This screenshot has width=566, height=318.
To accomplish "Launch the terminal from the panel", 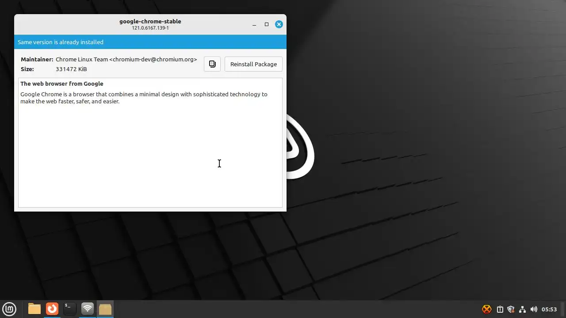I will point(70,309).
